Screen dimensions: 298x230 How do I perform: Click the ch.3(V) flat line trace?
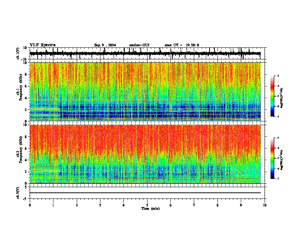145,193
